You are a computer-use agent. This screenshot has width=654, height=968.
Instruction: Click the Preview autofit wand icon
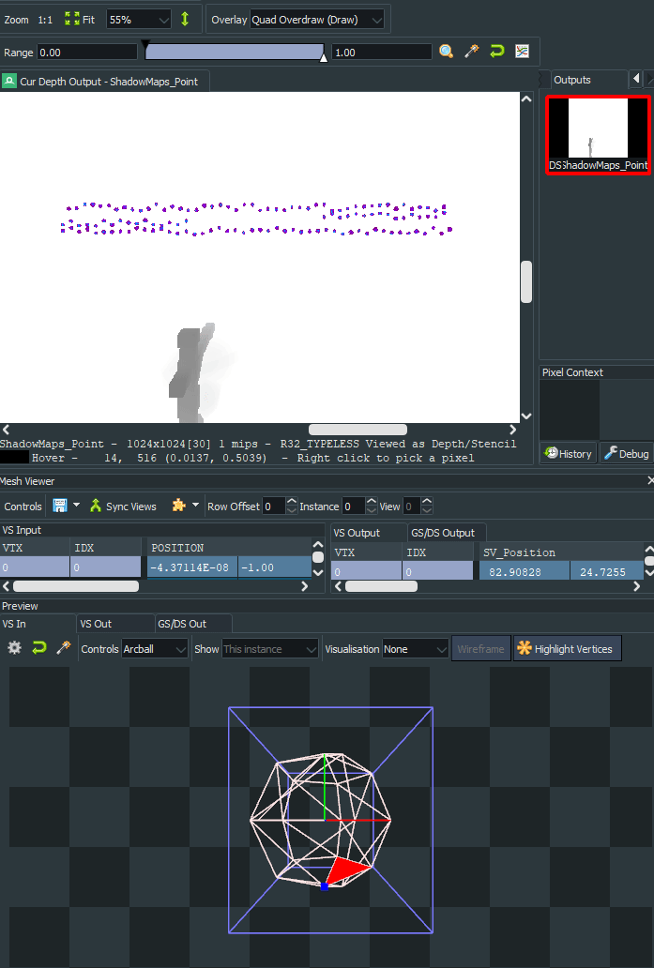coord(64,647)
